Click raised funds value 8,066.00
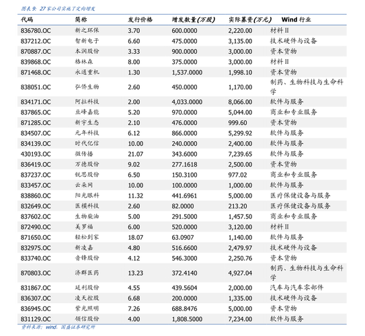The image size is (365, 336). pos(240,102)
